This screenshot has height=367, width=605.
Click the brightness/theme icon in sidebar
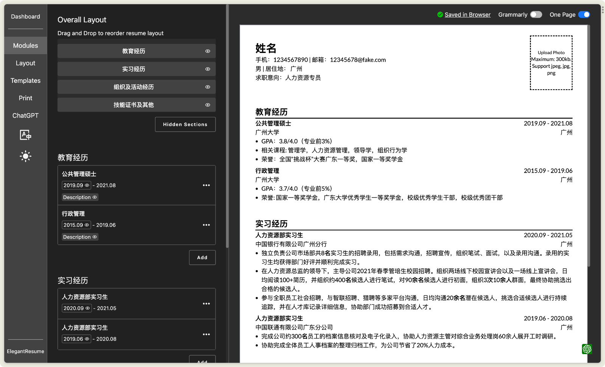25,156
